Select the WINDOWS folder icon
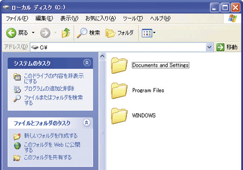 [119, 116]
